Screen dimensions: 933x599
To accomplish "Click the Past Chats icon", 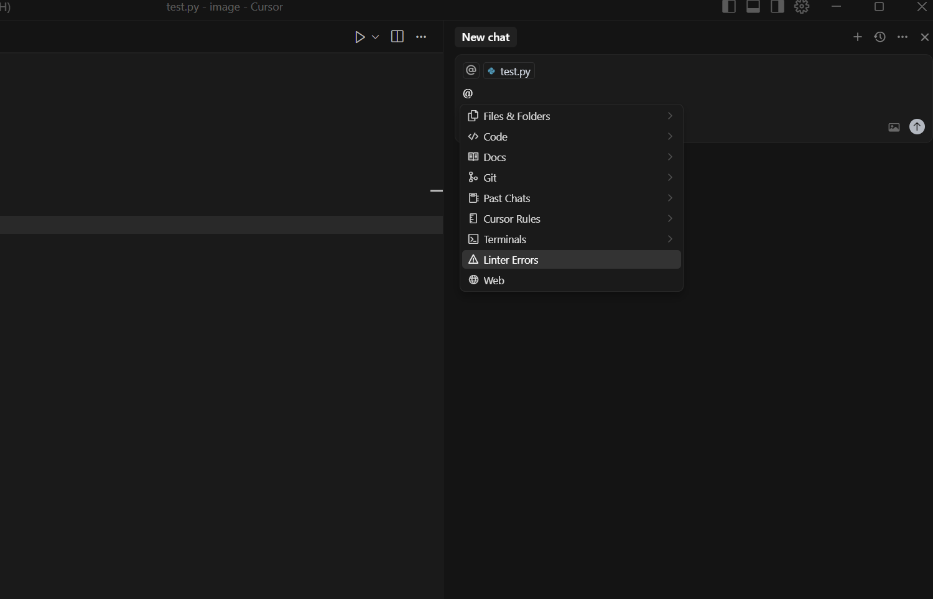I will click(x=473, y=198).
